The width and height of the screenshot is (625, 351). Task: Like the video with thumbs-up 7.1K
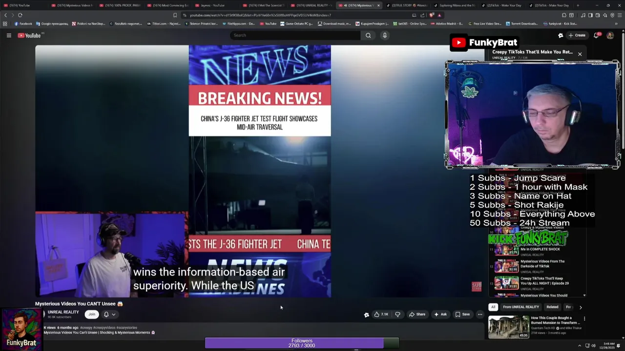[x=381, y=314]
